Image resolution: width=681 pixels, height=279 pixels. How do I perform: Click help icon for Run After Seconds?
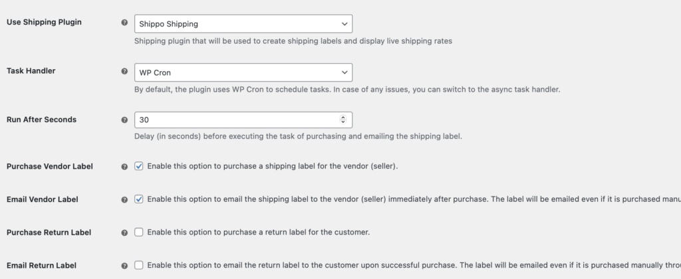124,120
